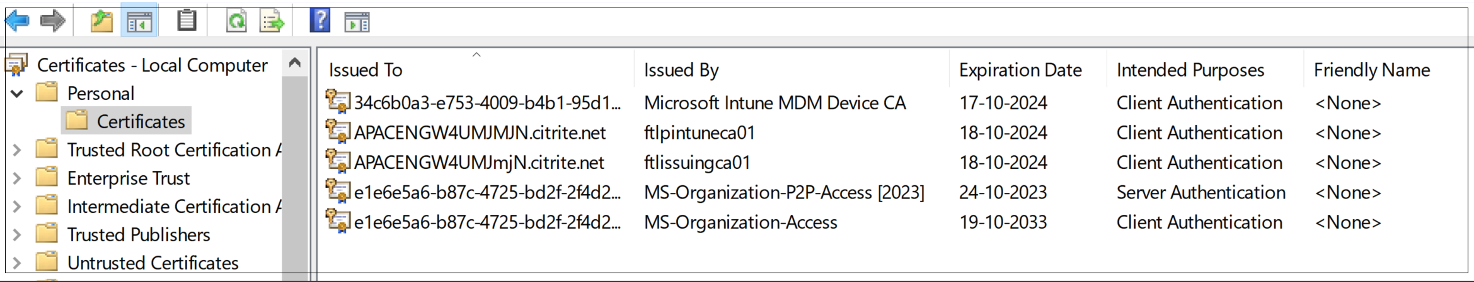This screenshot has height=282, width=1474.
Task: Click the Up One Level folder icon
Action: [101, 21]
